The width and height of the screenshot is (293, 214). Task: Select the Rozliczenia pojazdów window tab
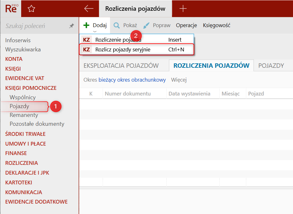[x=135, y=9]
